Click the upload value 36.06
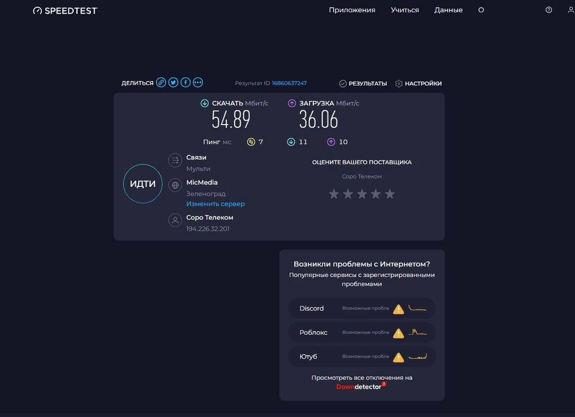Viewport: 575px width, 417px height. point(318,120)
